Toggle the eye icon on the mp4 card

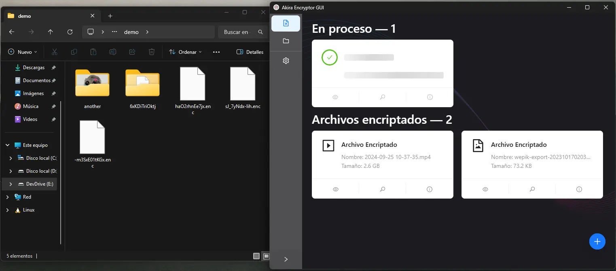[335, 189]
